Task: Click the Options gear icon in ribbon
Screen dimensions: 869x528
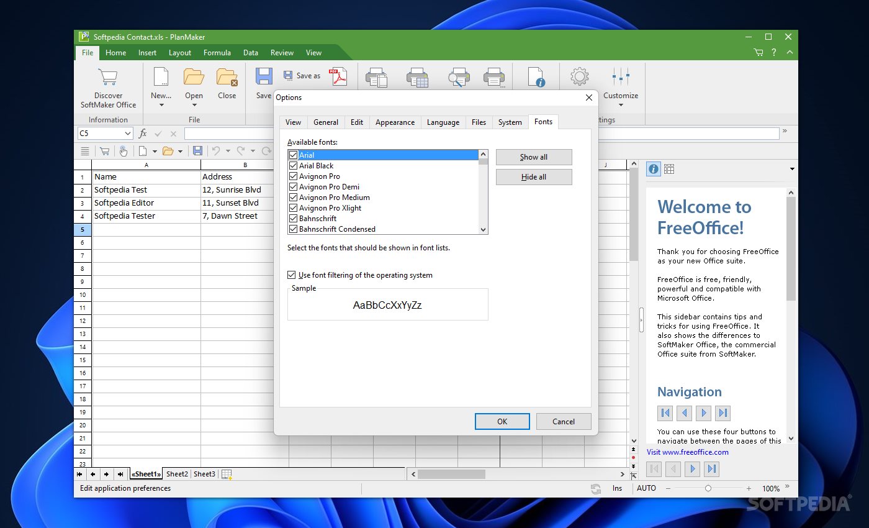Action: coord(579,77)
